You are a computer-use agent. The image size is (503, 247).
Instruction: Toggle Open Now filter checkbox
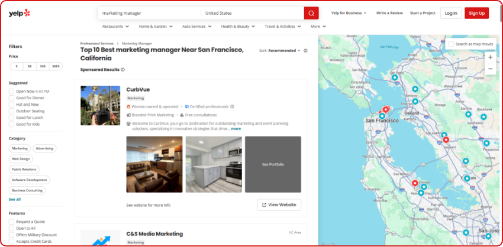[12, 92]
